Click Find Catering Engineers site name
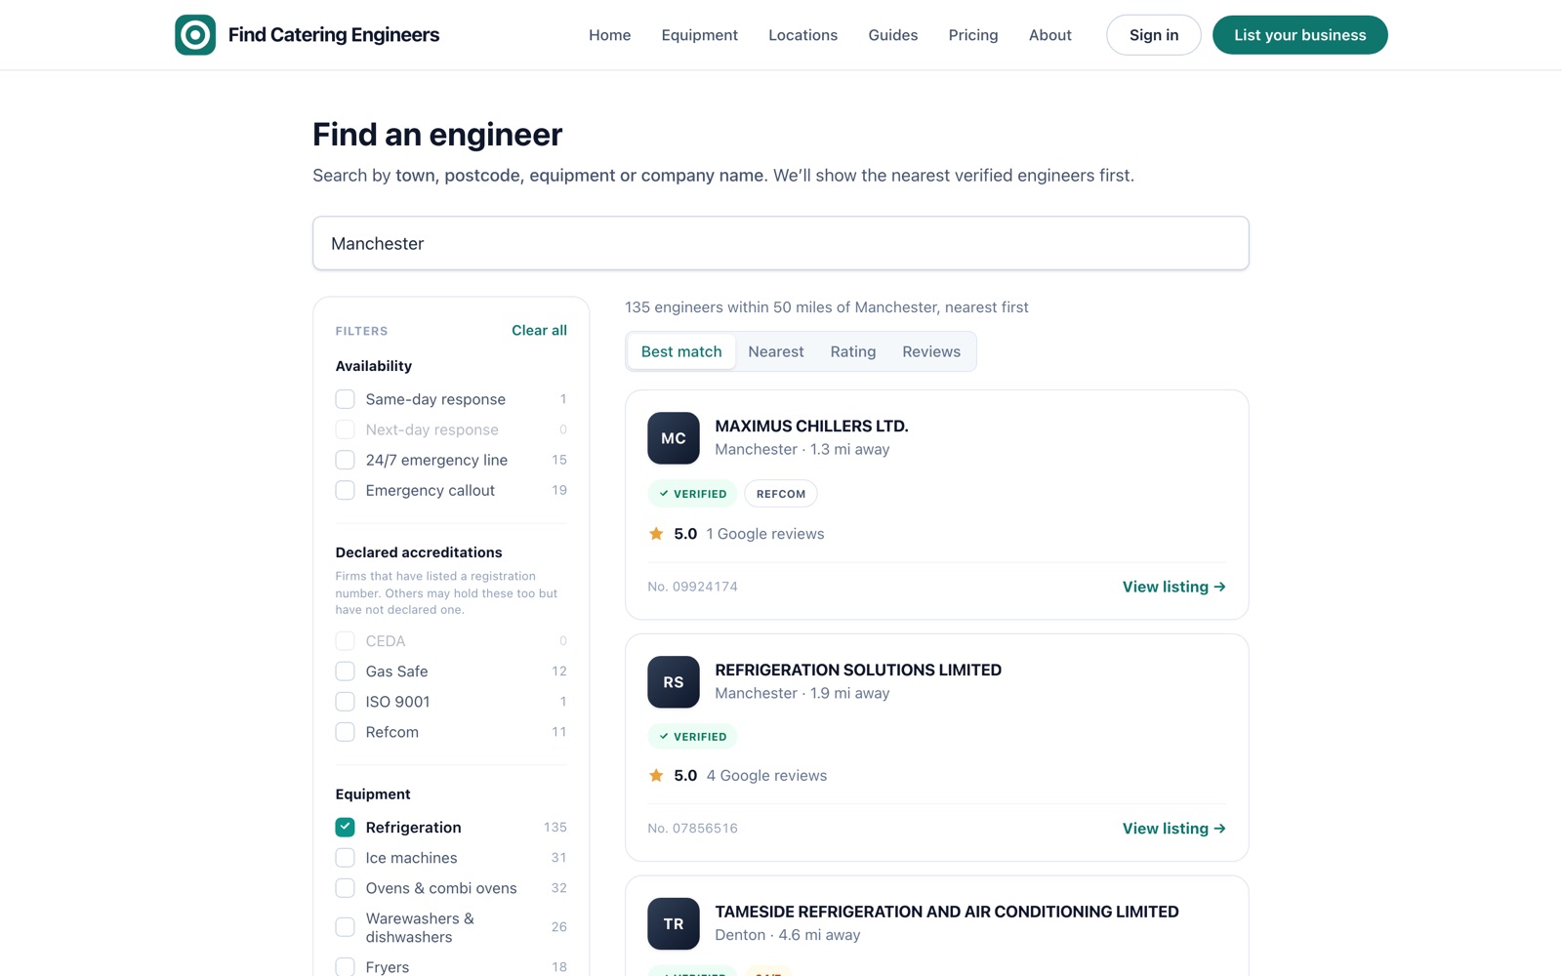Screen dimensions: 1562x976 [334, 35]
